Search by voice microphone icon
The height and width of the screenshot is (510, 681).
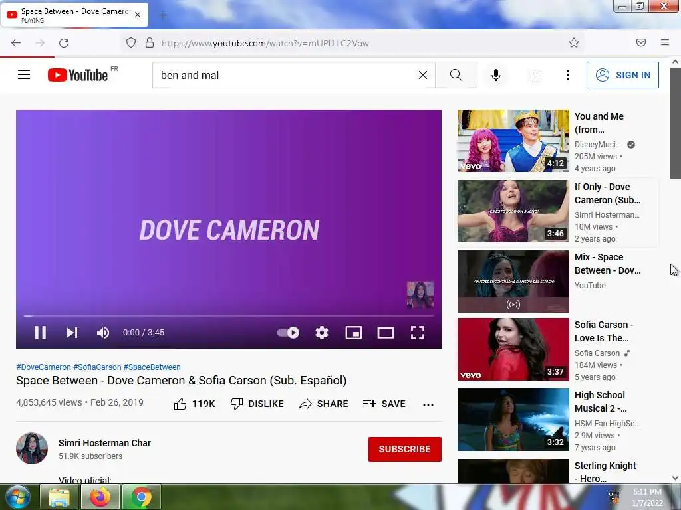495,75
